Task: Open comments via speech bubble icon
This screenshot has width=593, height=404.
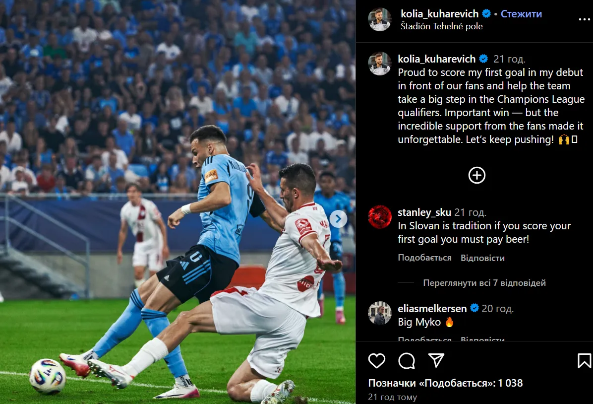Action: (x=407, y=360)
